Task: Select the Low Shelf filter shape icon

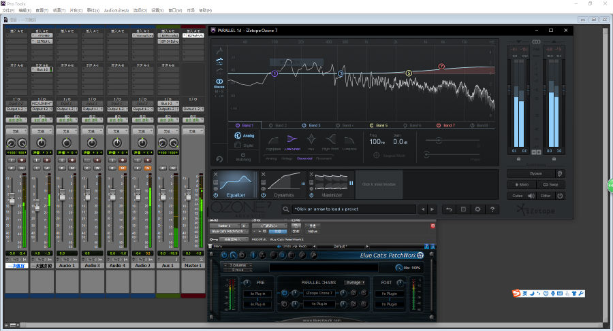Action: [292, 139]
